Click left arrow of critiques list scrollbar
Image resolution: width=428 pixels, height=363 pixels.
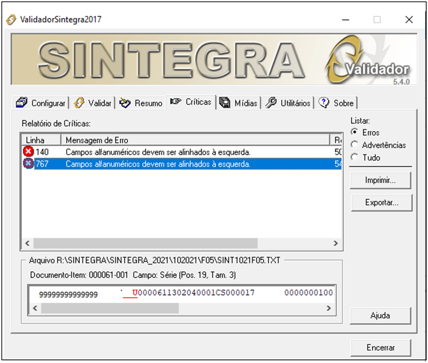pos(28,243)
